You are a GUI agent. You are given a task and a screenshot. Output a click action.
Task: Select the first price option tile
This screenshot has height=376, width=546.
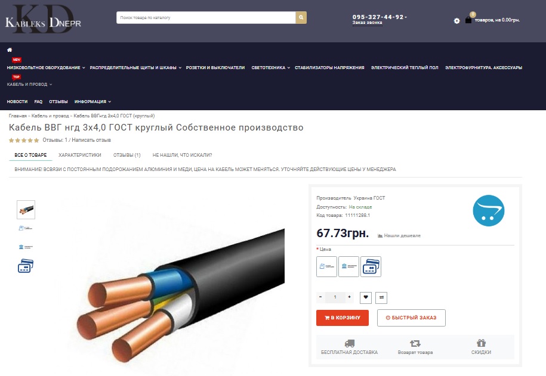click(x=326, y=267)
